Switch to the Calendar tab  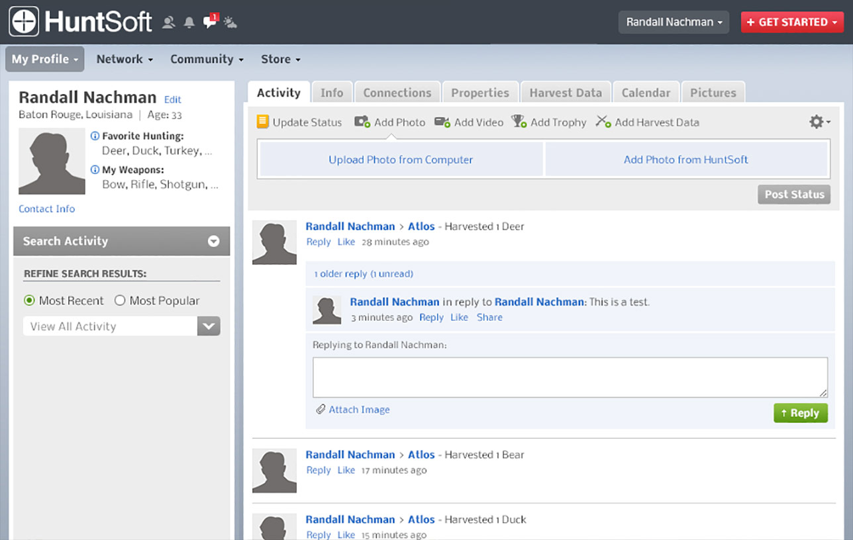tap(646, 93)
